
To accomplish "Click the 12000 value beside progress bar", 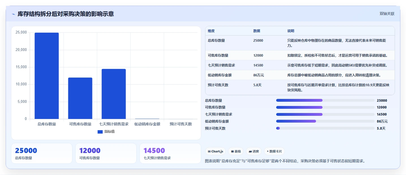I will (x=382, y=107).
